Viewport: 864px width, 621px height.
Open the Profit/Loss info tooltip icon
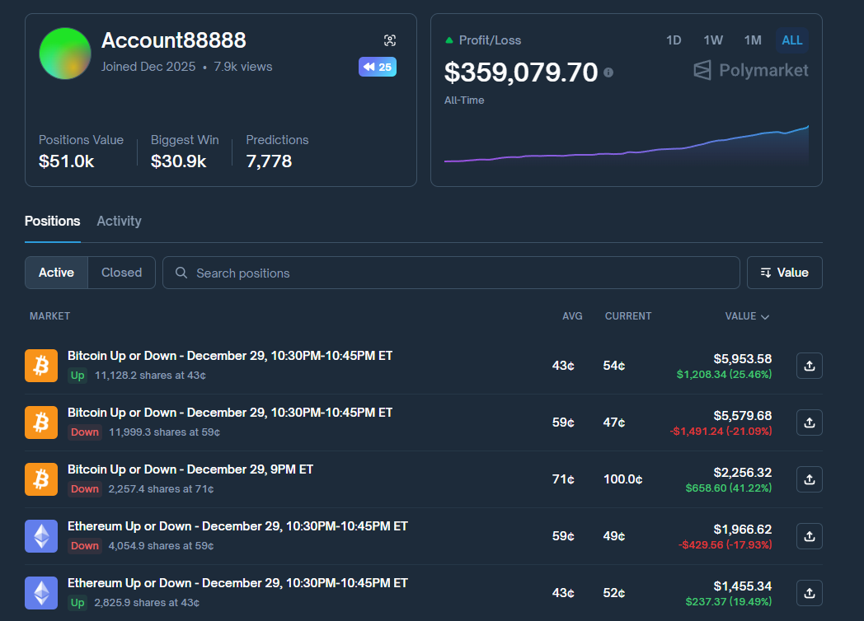click(x=608, y=72)
